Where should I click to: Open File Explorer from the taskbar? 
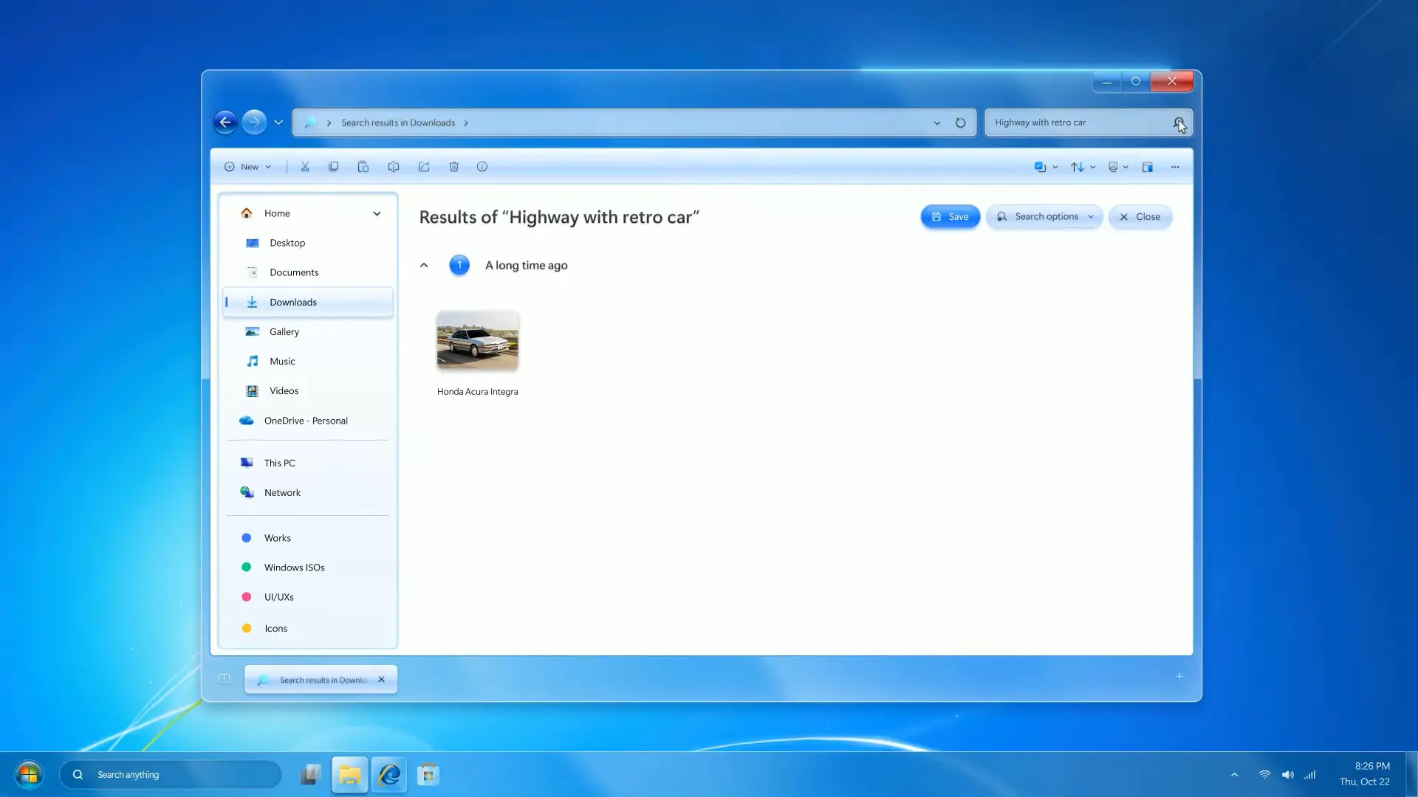coord(349,775)
